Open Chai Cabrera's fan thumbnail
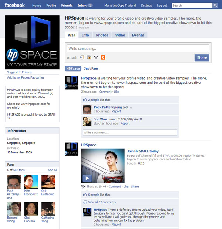The width and height of the screenshot is (222, 229). pyautogui.click(x=31, y=209)
